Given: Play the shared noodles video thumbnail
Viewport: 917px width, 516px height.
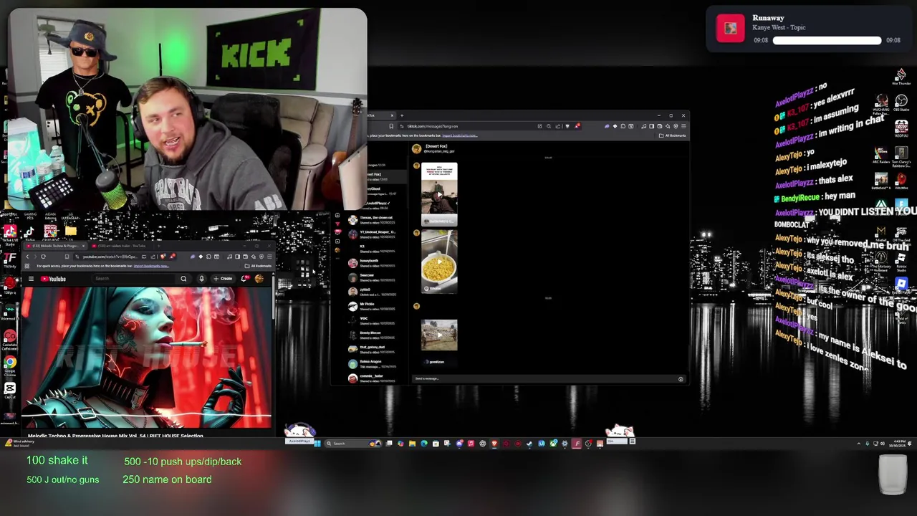Looking at the screenshot, I should 439,262.
